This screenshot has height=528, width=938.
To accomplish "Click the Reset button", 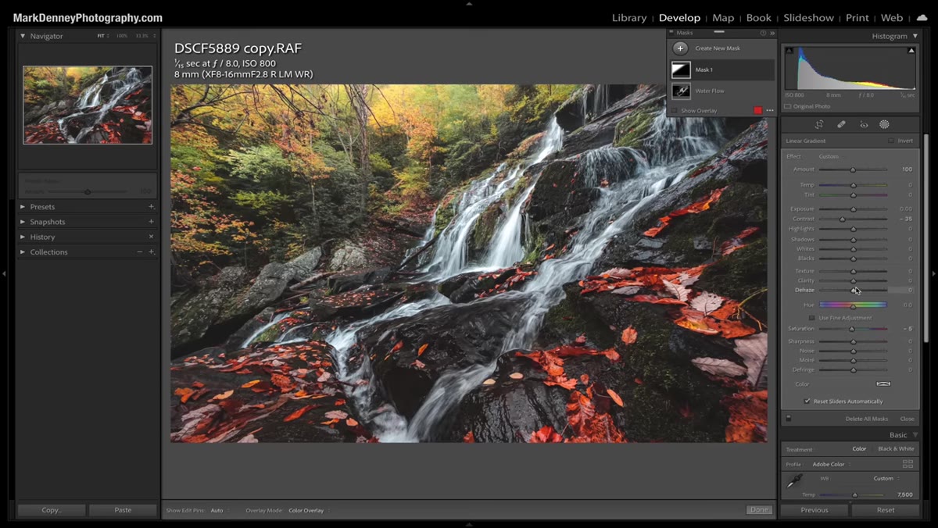I will click(x=886, y=510).
